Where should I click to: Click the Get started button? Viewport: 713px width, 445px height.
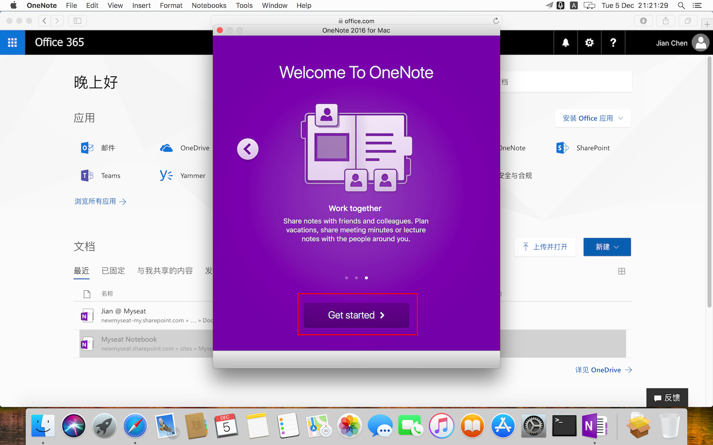(x=356, y=315)
